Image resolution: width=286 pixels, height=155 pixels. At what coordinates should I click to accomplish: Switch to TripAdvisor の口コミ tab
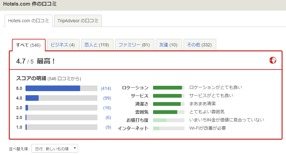[x=78, y=21]
